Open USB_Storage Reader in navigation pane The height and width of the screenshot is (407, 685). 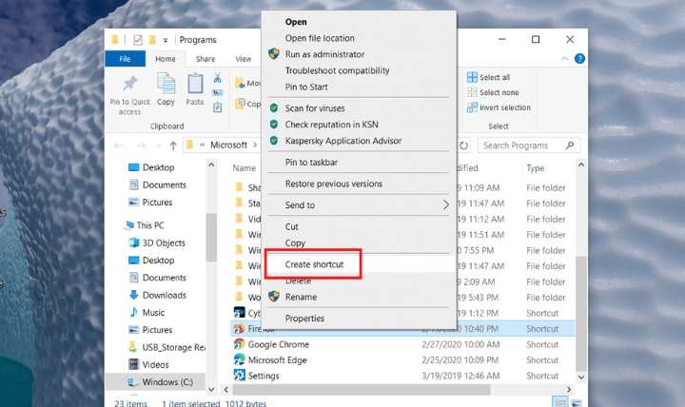click(173, 348)
